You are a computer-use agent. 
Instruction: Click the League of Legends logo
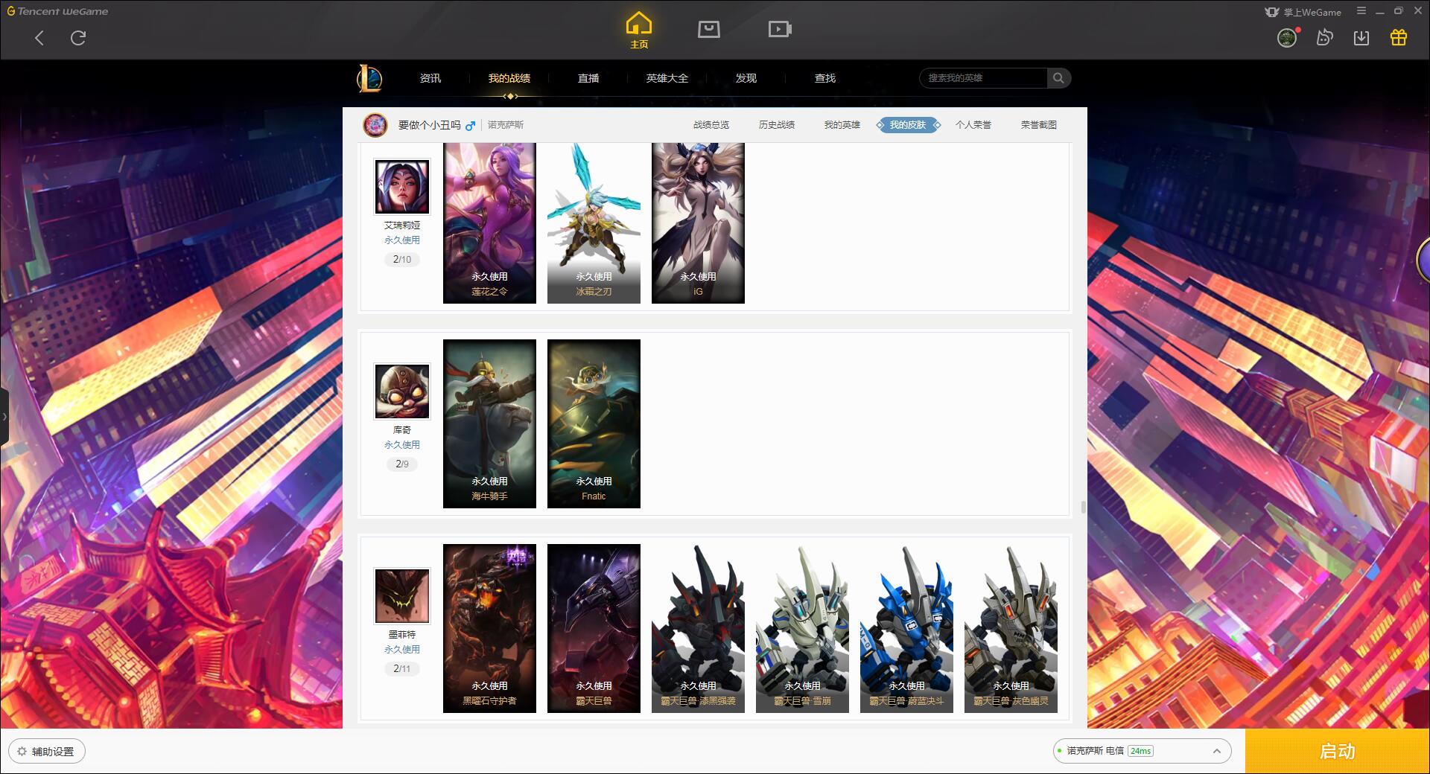[369, 78]
